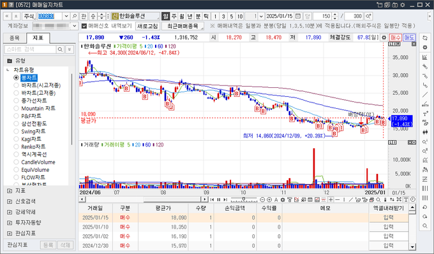This screenshot has height=254, width=434.
Task: Click settings gear in right vertical tool strip
Action: 425,48
